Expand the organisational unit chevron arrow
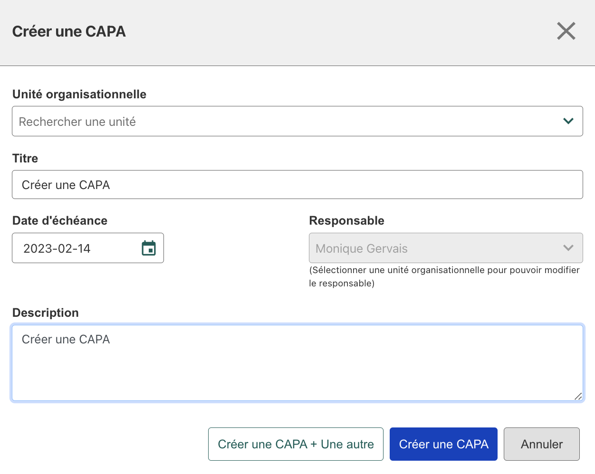This screenshot has width=595, height=474. click(x=568, y=121)
